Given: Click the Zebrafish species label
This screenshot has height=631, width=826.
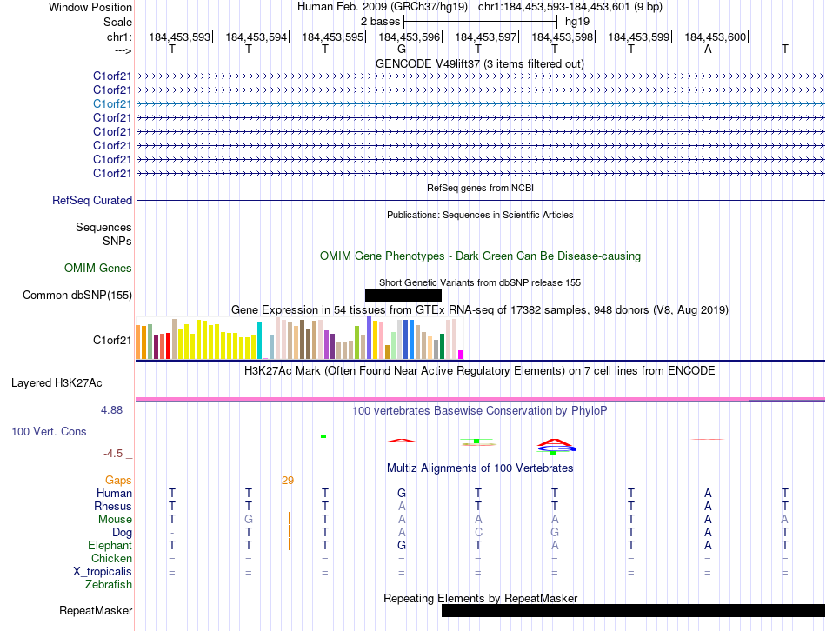Looking at the screenshot, I should (x=109, y=585).
